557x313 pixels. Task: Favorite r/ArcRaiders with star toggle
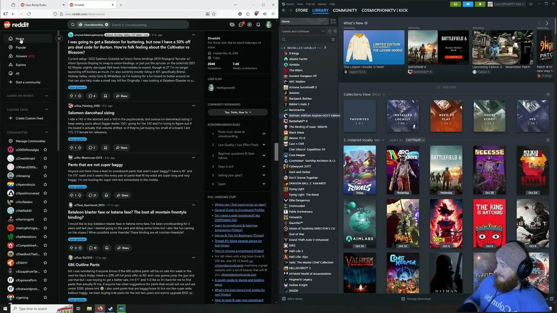[45, 202]
